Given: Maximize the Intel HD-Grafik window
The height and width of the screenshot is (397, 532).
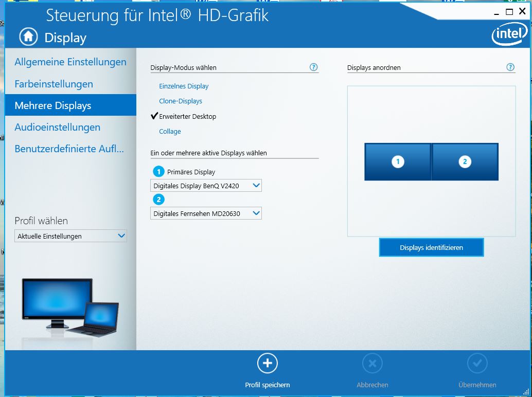Looking at the screenshot, I should (509, 12).
